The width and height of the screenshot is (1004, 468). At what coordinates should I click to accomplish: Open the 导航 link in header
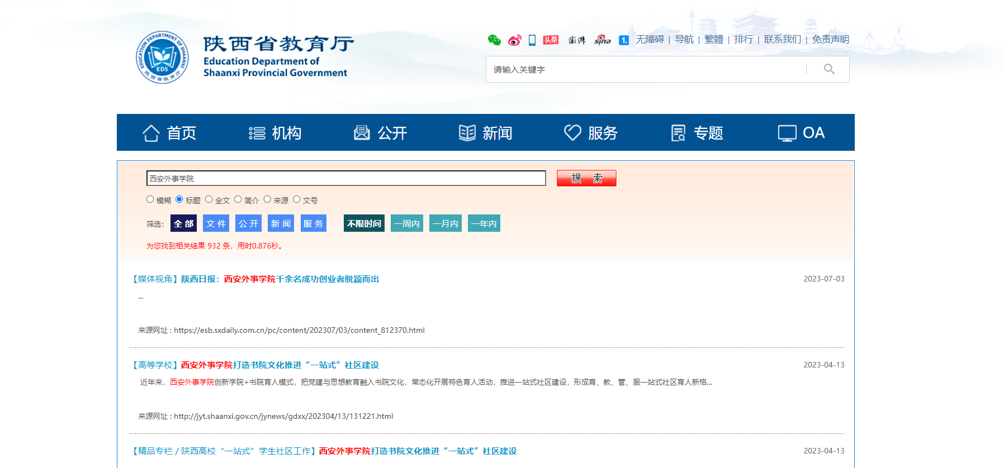click(x=684, y=39)
